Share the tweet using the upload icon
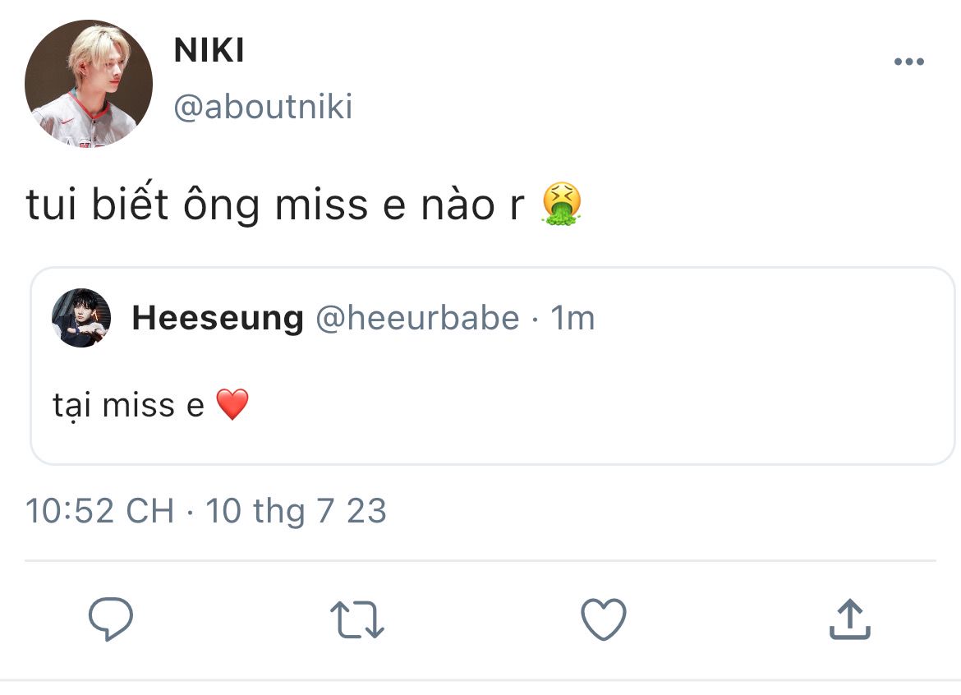The height and width of the screenshot is (695, 961). click(849, 619)
